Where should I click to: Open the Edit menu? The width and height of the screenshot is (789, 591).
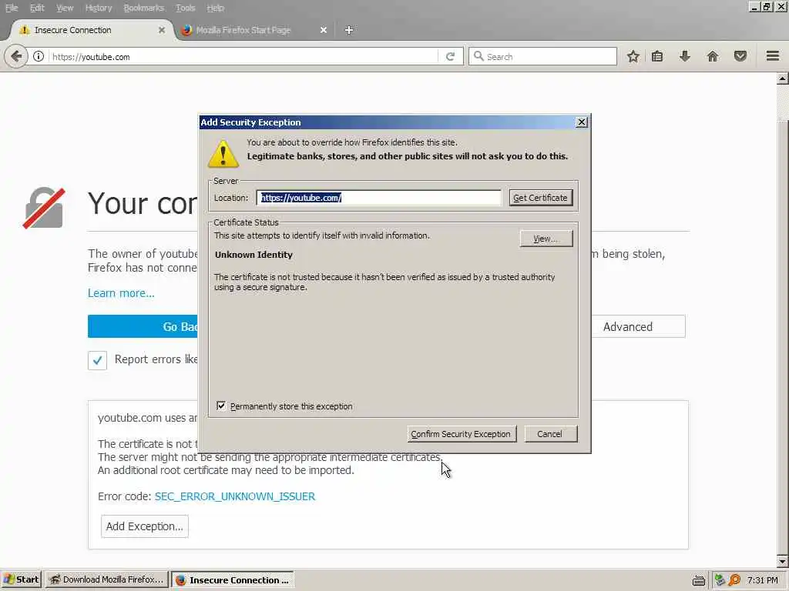pos(37,8)
